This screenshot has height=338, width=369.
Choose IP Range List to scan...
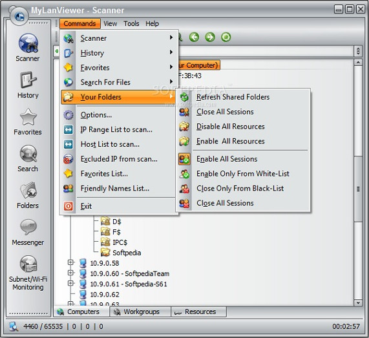119,130
